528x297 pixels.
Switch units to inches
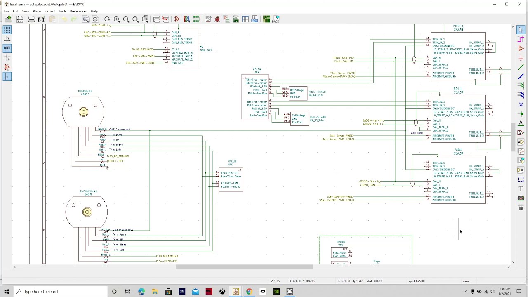click(7, 39)
